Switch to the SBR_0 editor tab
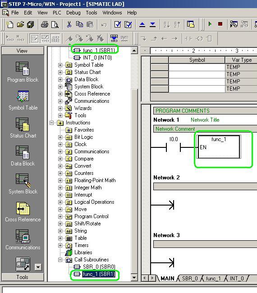The width and height of the screenshot is (257, 293). coord(190,279)
